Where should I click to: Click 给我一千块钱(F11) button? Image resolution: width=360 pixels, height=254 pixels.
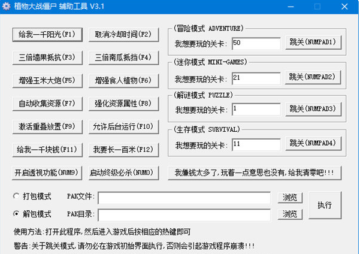(x=47, y=150)
